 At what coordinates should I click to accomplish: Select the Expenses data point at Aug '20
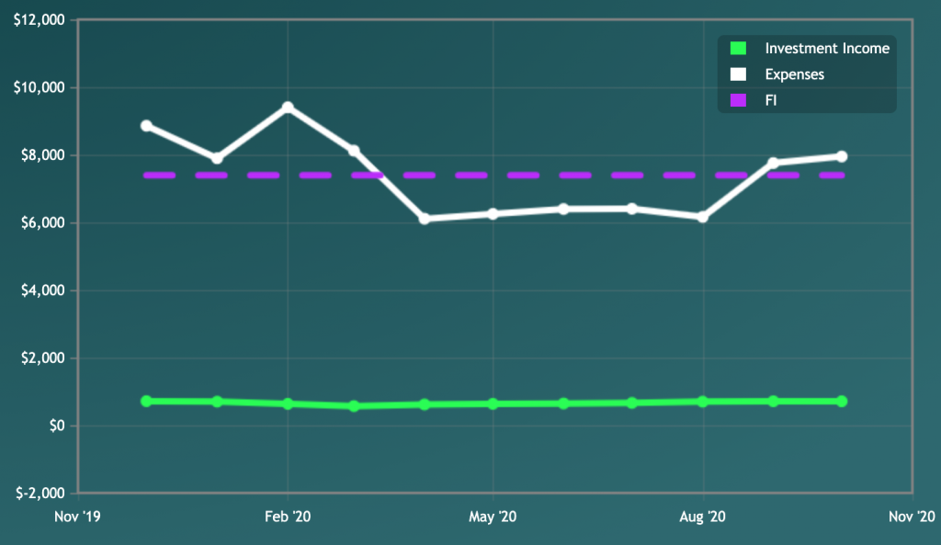703,217
